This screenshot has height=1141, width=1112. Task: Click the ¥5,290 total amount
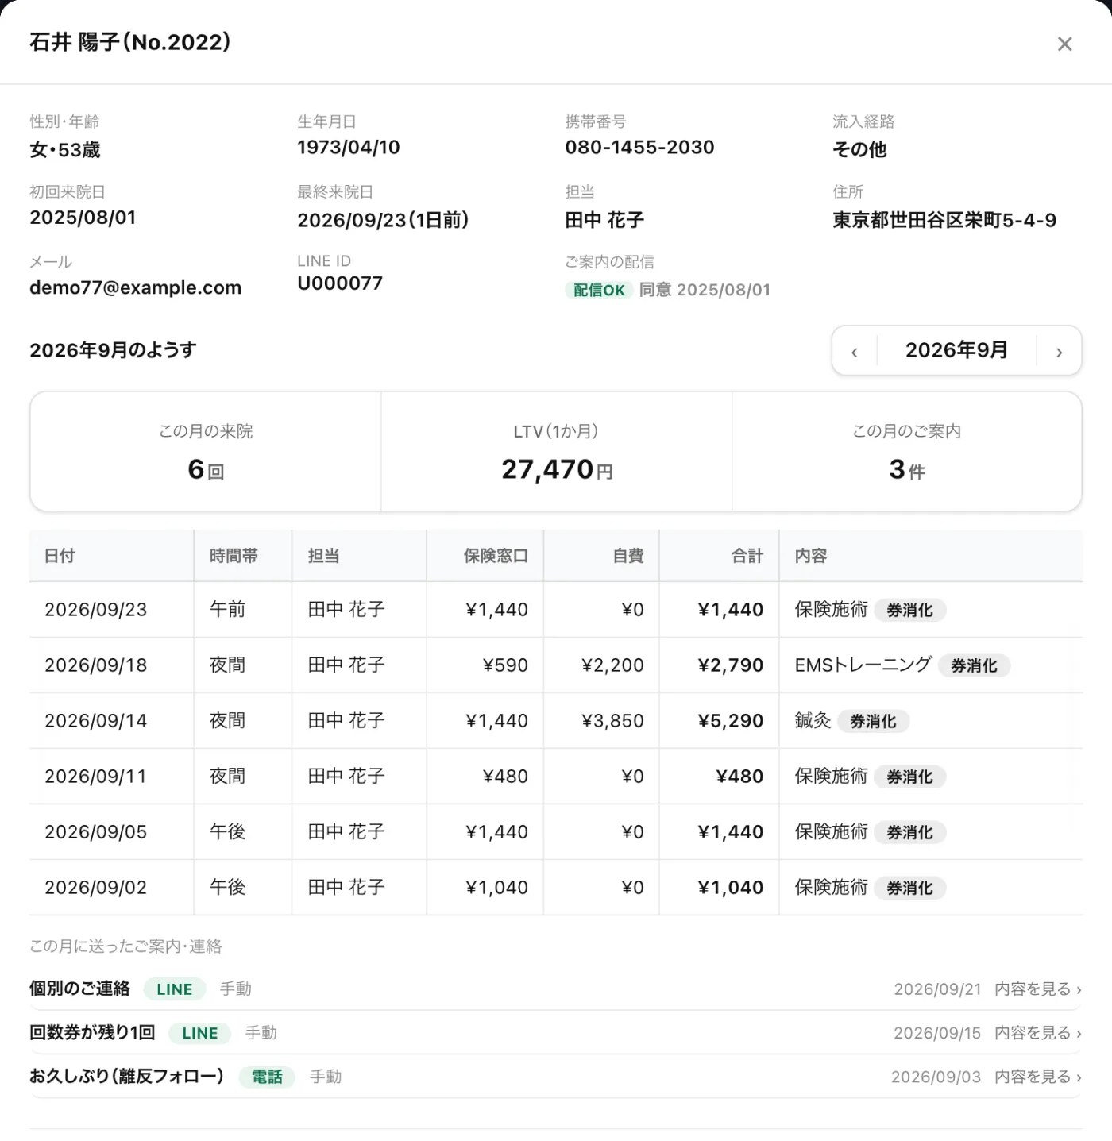point(731,721)
